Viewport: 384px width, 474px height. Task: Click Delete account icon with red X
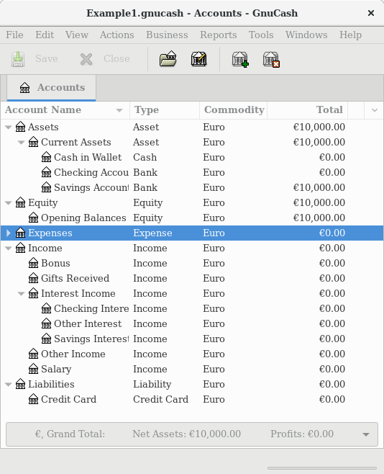coord(271,59)
